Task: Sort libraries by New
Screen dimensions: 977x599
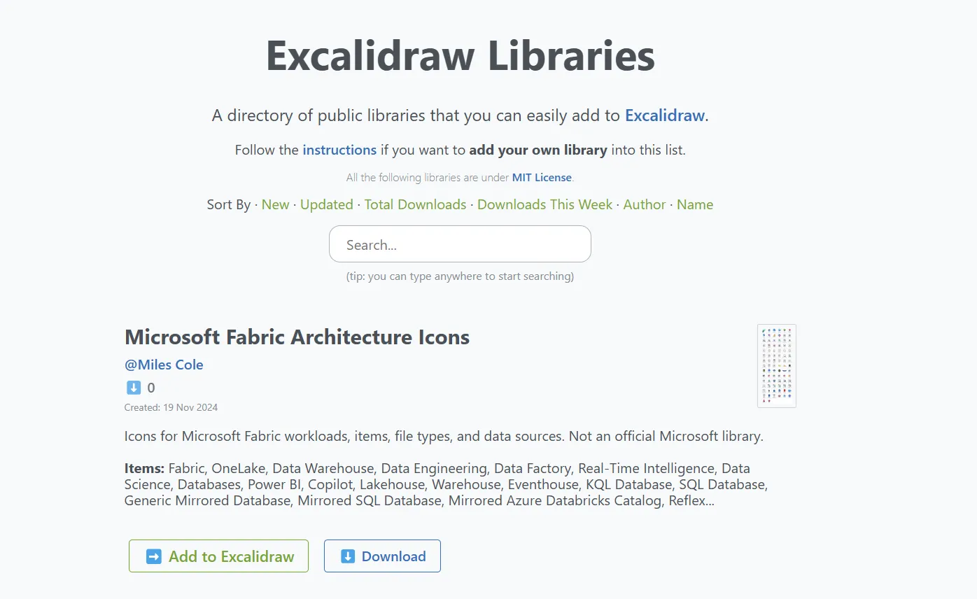Action: point(275,204)
